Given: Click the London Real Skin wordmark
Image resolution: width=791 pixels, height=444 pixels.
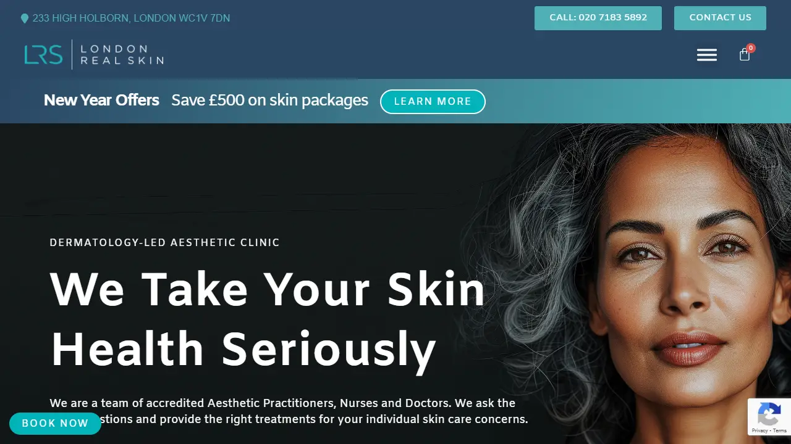Looking at the screenshot, I should (x=122, y=55).
